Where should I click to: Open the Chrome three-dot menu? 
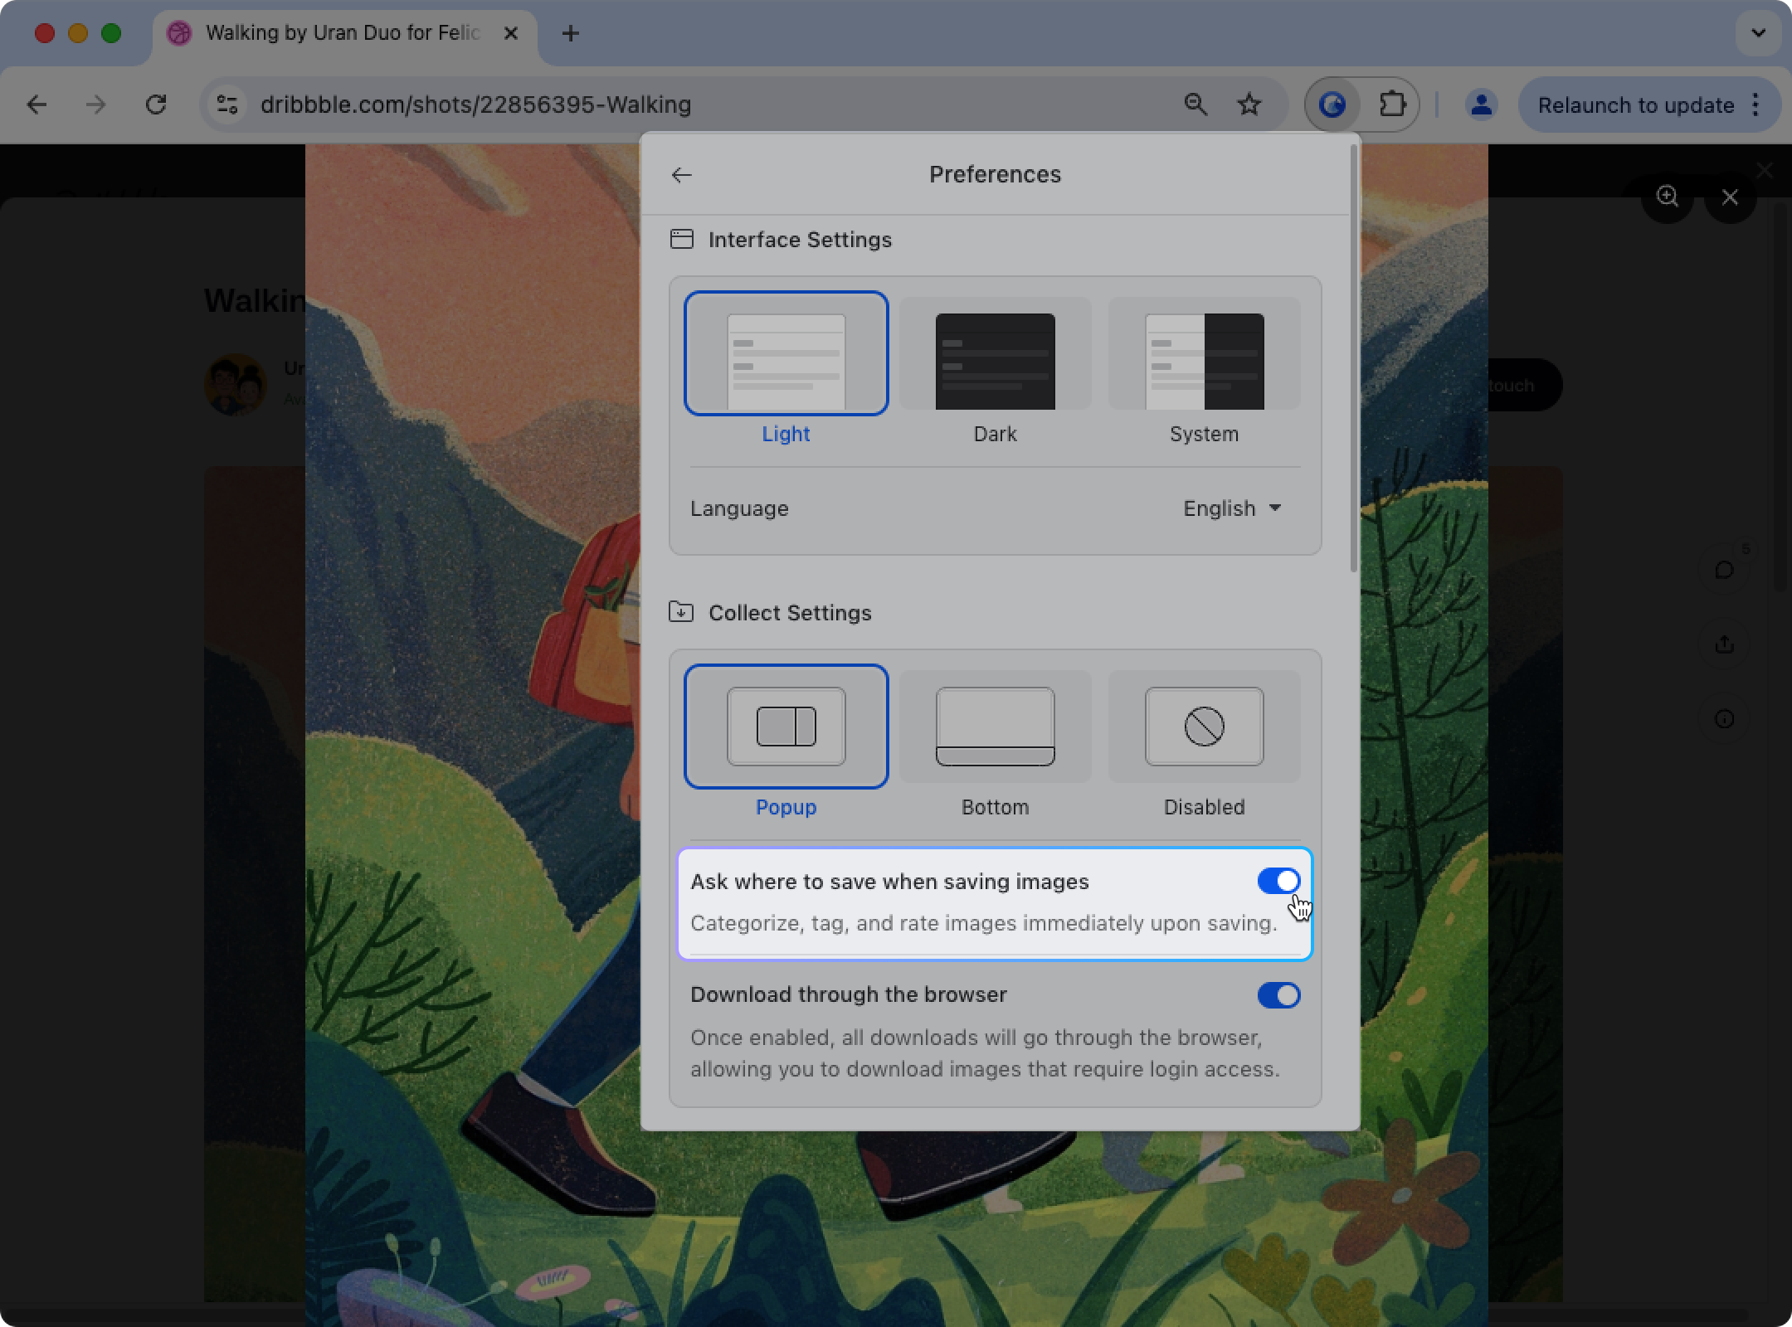tap(1755, 105)
